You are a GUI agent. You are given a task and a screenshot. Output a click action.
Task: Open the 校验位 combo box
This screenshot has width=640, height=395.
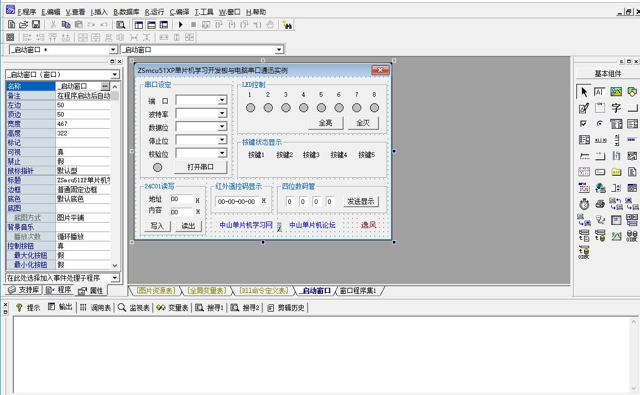coord(222,153)
